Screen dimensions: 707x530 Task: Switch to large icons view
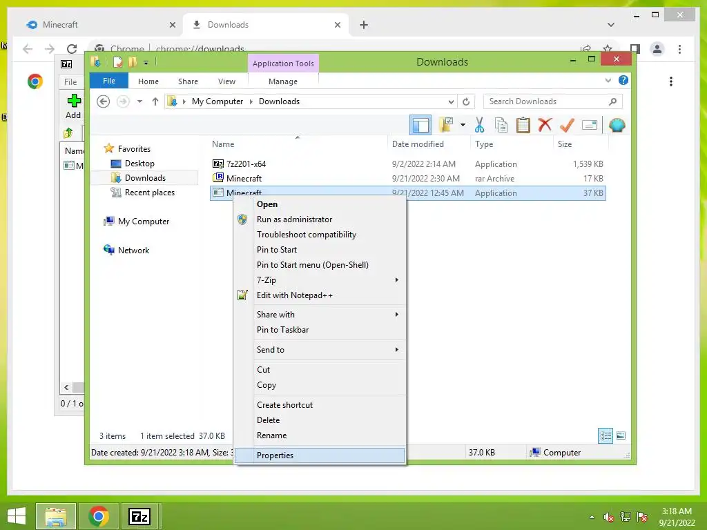coord(621,435)
